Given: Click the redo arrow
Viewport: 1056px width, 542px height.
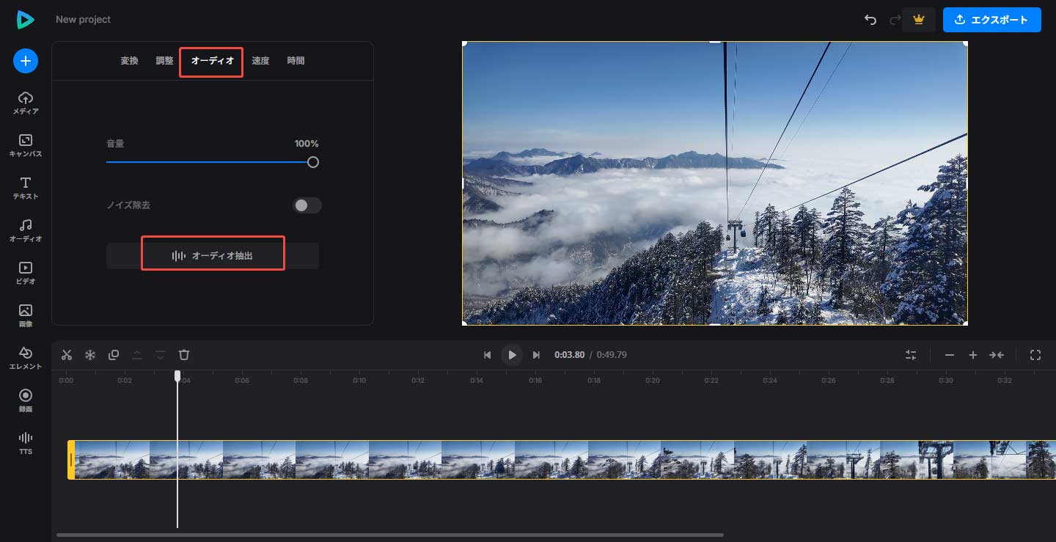Looking at the screenshot, I should tap(895, 20).
